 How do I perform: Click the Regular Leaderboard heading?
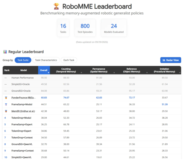26,52
